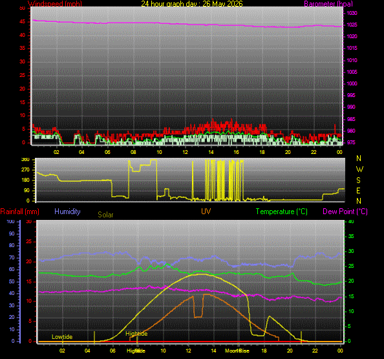Click the 22 hour label under wind graph

pyautogui.click(x=314, y=152)
